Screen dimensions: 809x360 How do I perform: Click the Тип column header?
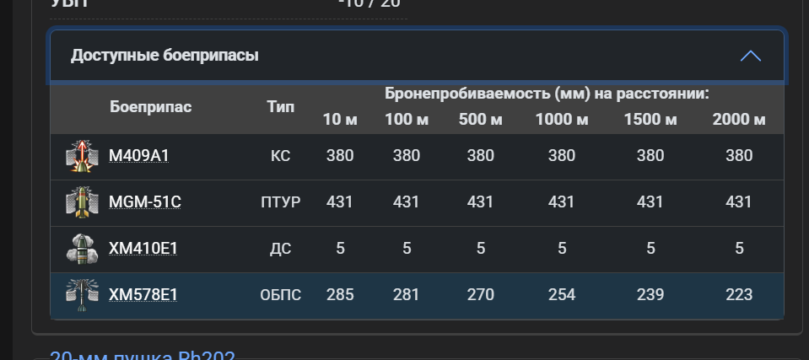coord(281,107)
